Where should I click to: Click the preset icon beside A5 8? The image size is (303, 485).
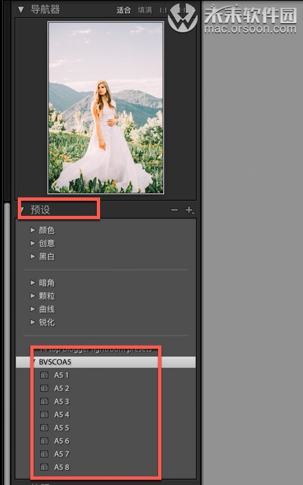[44, 467]
